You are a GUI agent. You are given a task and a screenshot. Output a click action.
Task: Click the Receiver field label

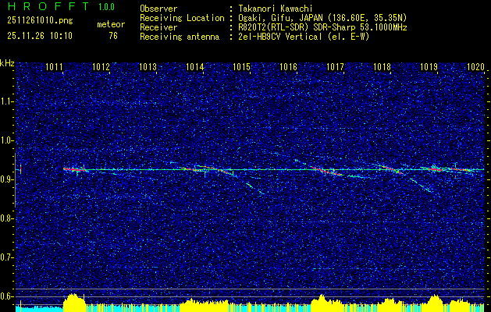(158, 27)
